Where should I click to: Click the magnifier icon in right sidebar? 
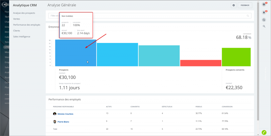[x=264, y=26]
